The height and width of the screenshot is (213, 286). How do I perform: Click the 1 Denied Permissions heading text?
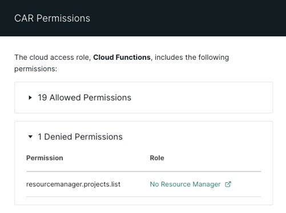(x=80, y=137)
